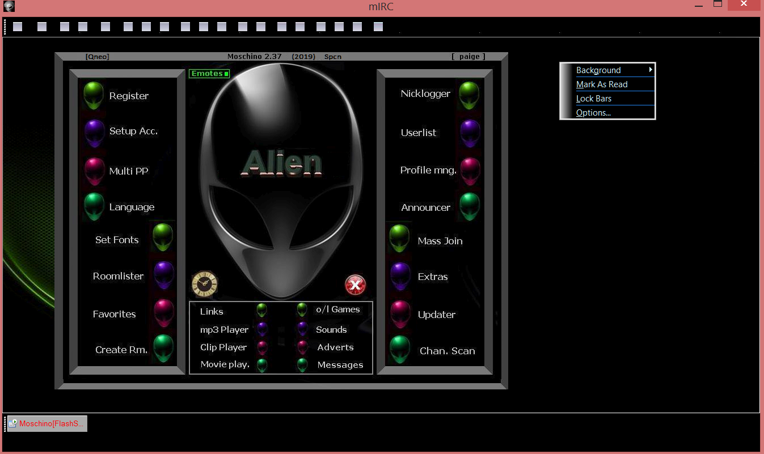Viewport: 764px width, 454px height.
Task: Open Profile mng. via its pink alien icon
Action: (470, 171)
